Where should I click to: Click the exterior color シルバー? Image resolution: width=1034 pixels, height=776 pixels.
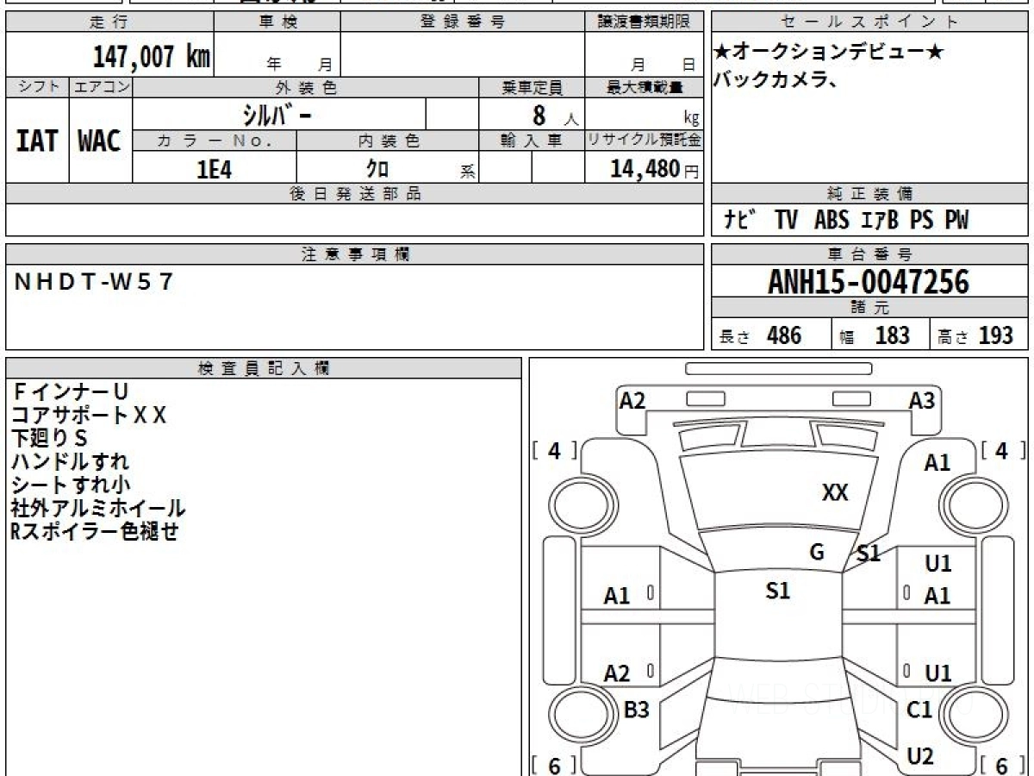pos(277,114)
